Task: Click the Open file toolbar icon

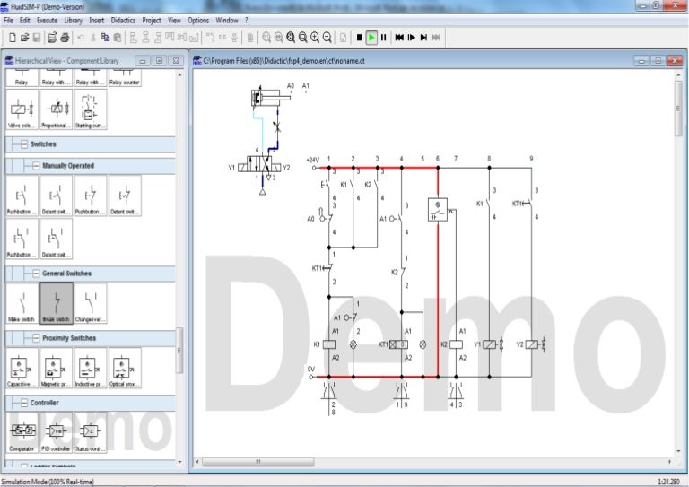Action: point(24,38)
